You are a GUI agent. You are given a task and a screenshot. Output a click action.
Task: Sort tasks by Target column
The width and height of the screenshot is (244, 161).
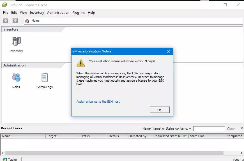click(62, 136)
